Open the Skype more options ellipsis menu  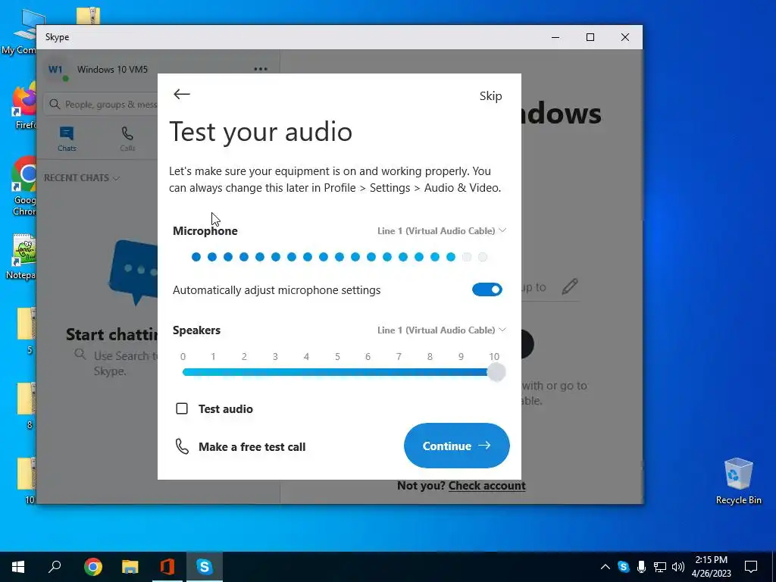coord(261,69)
